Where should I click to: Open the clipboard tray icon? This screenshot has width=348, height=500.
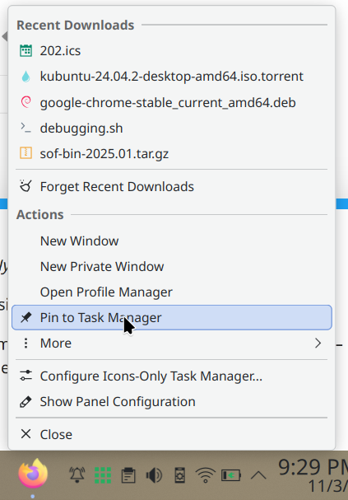pos(128,475)
